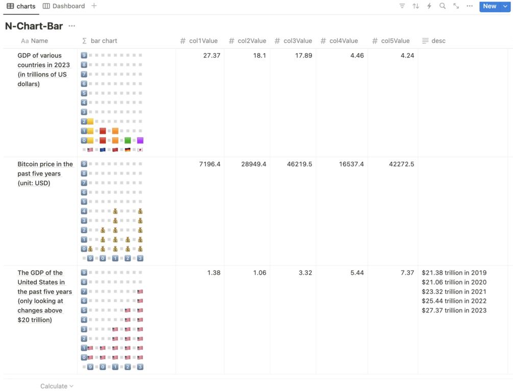Open the col2Value column header menu
This screenshot has width=513, height=391.
[x=247, y=41]
